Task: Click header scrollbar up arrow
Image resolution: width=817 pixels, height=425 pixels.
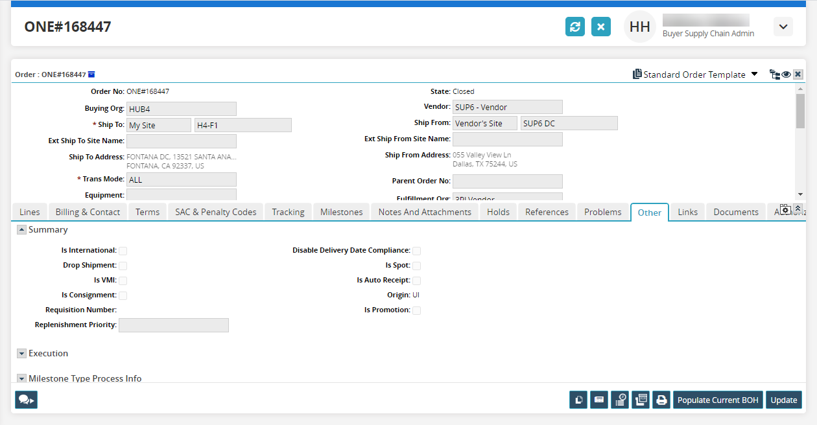Action: 800,89
